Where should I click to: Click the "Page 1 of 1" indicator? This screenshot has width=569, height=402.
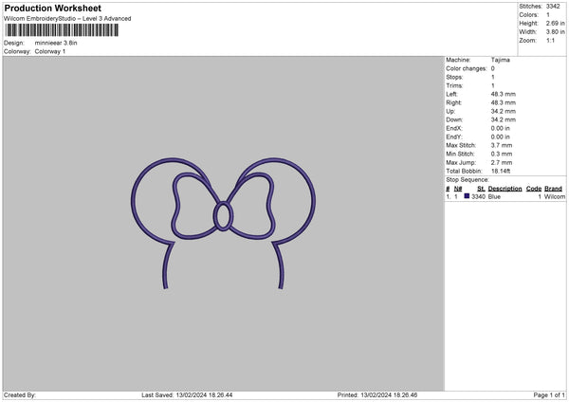point(549,395)
